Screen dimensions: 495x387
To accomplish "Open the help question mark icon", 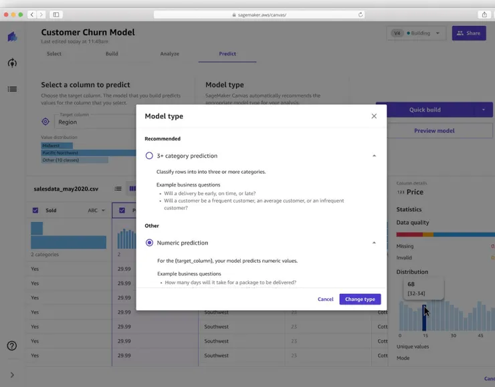I will (12, 346).
